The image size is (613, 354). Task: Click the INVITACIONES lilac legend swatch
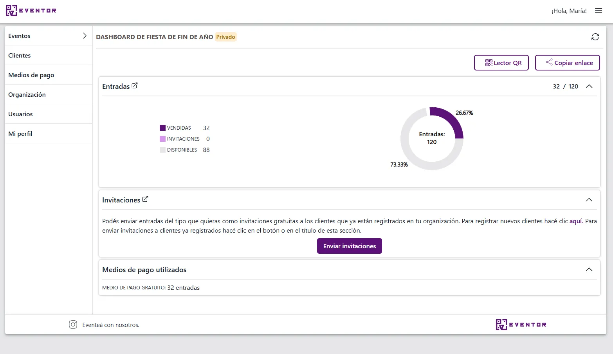click(x=162, y=139)
